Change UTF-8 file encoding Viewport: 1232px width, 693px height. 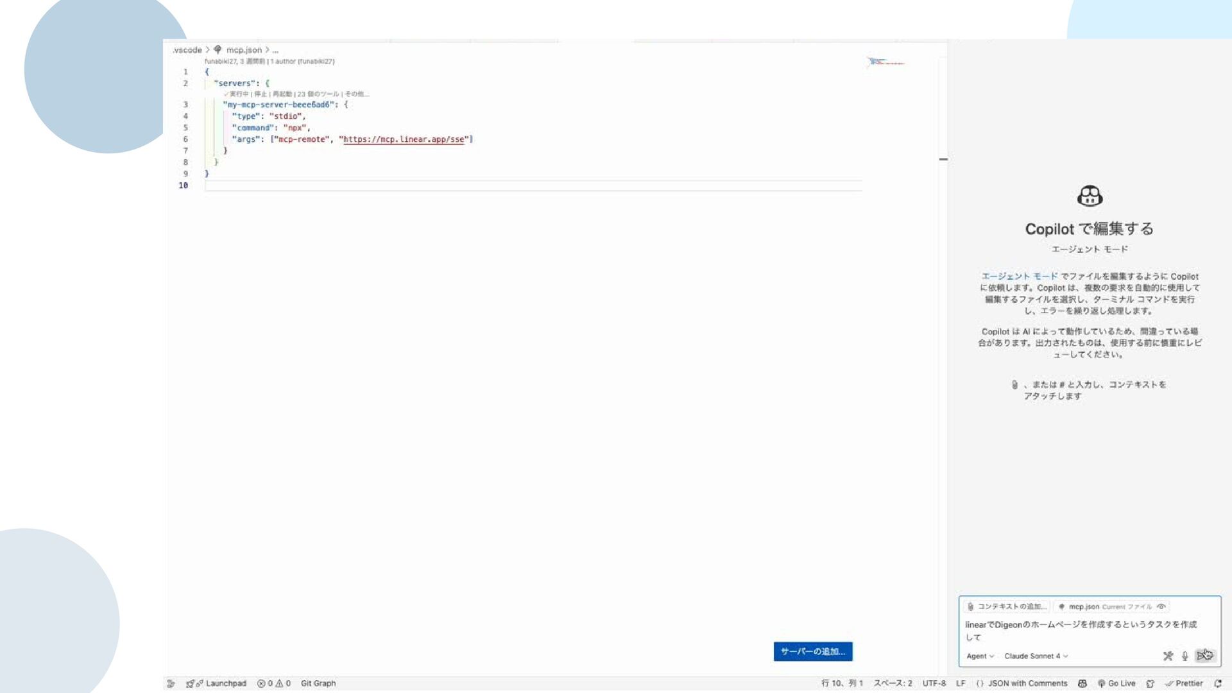pos(934,683)
